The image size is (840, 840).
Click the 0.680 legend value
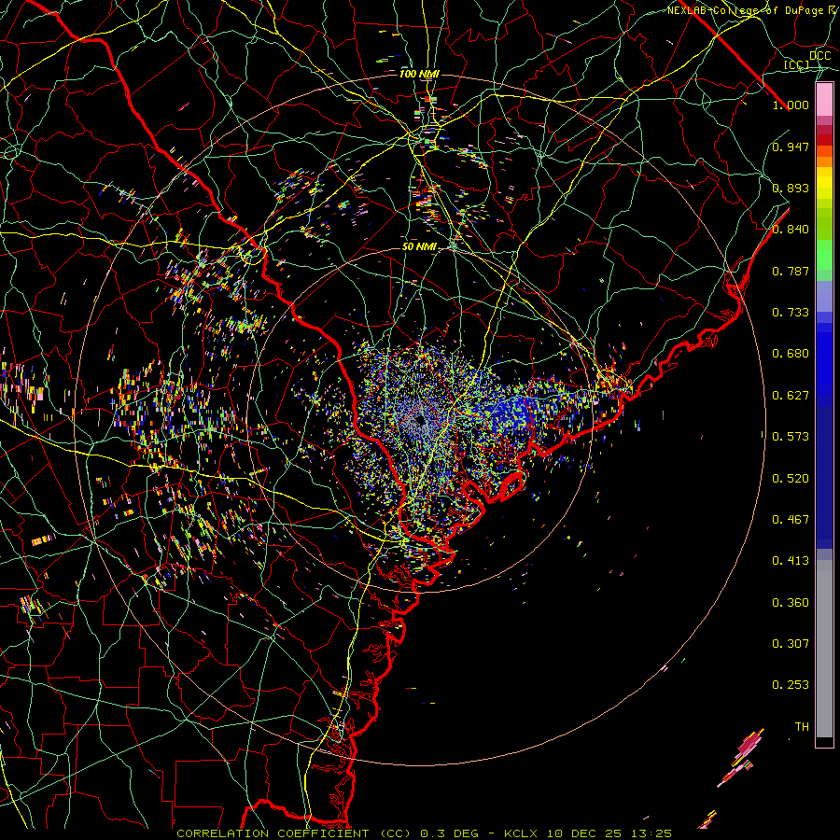point(791,354)
